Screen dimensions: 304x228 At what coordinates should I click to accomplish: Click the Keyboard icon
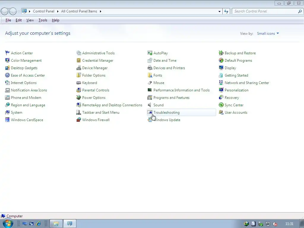78,83
